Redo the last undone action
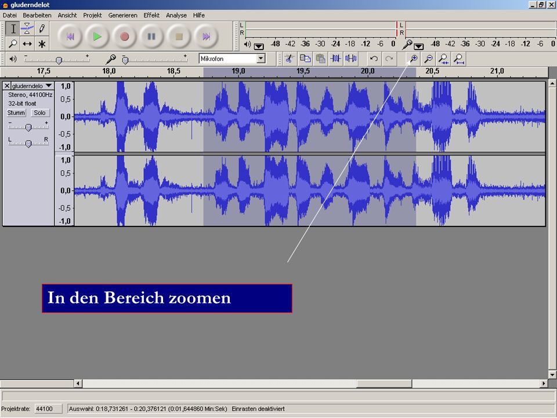The height and width of the screenshot is (418, 557). coord(389,59)
